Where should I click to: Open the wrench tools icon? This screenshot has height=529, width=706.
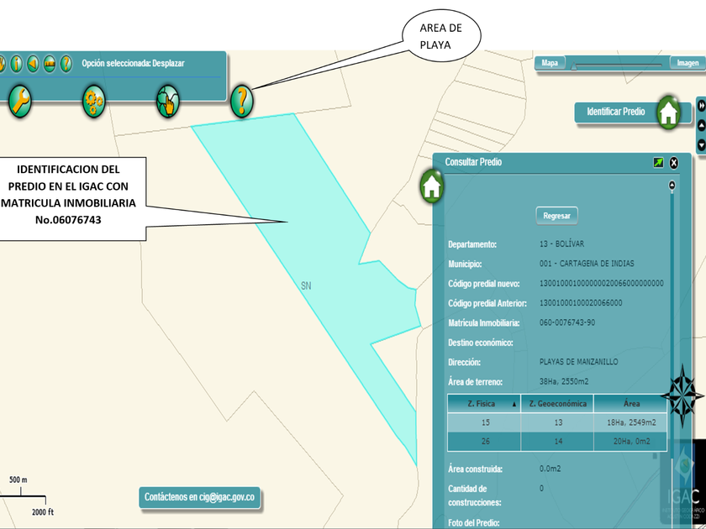(x=20, y=102)
